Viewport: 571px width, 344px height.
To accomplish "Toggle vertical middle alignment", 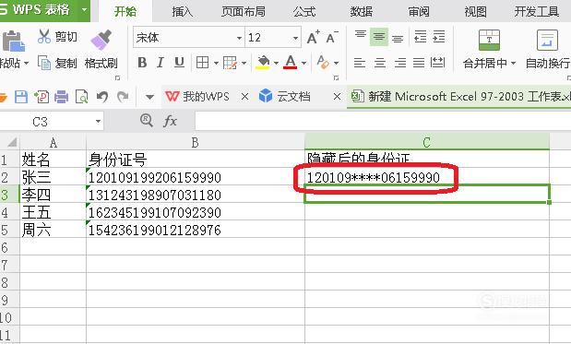I will pos(379,37).
